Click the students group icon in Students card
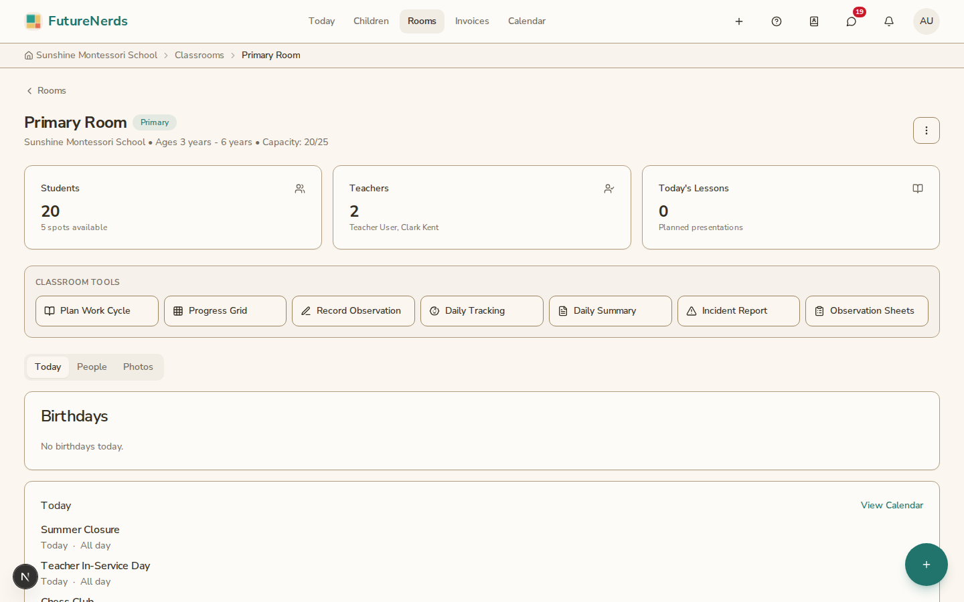Image resolution: width=964 pixels, height=602 pixels. click(300, 189)
